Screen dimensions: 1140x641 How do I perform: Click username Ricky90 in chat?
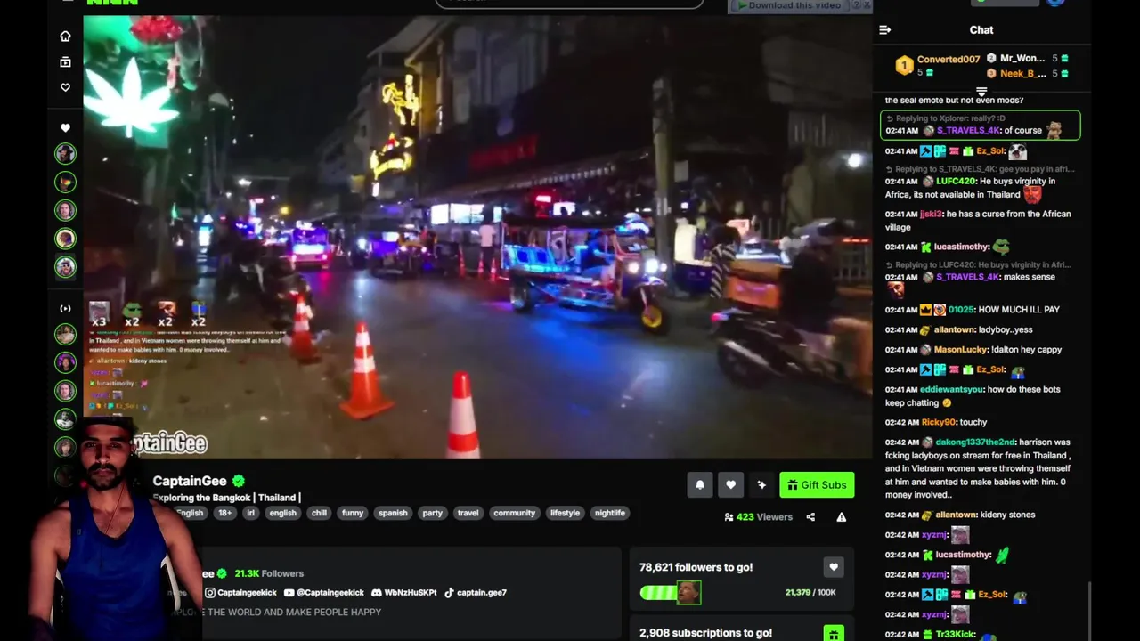coord(938,423)
